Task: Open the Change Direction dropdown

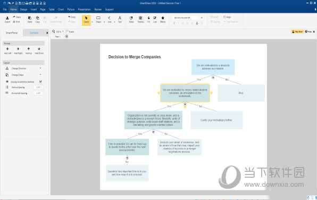Action: (x=40, y=68)
